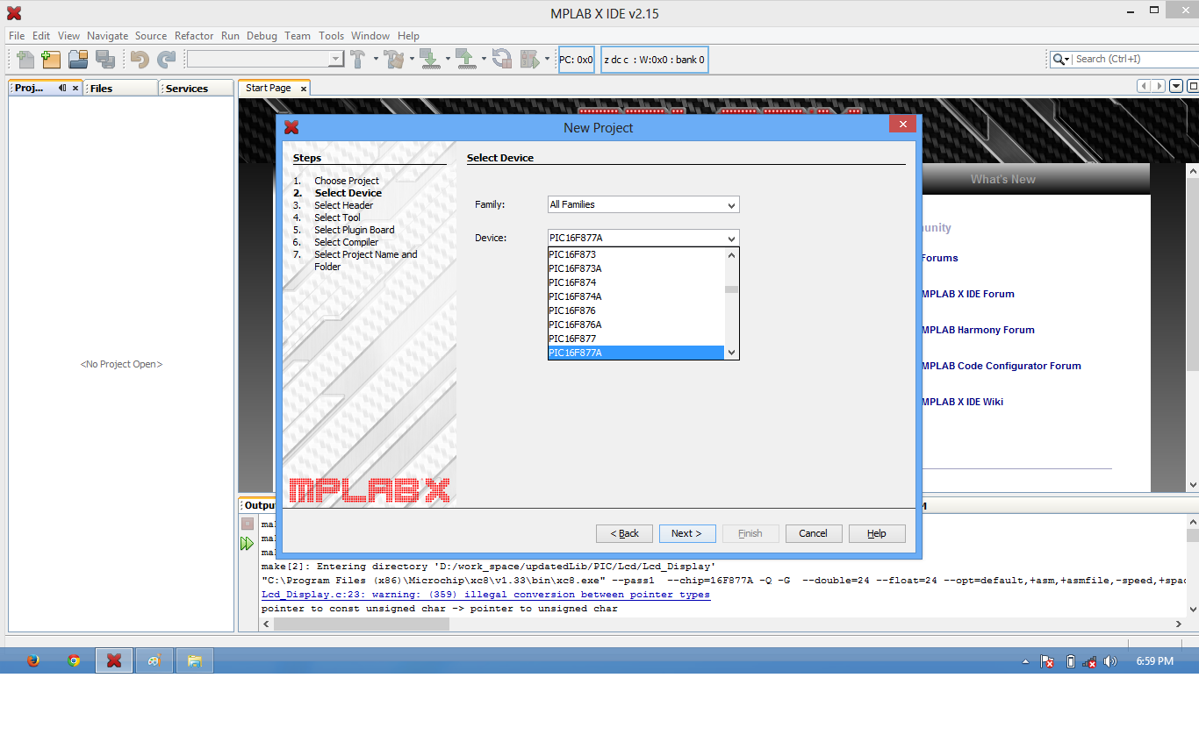Open the Debug menu

[x=262, y=36]
